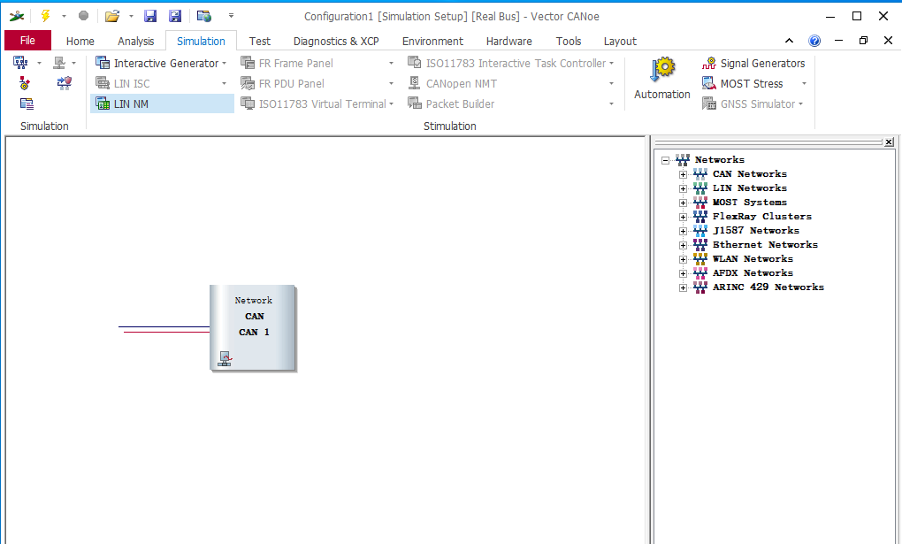Close the network tree panel
This screenshot has width=902, height=544.
pos(889,142)
